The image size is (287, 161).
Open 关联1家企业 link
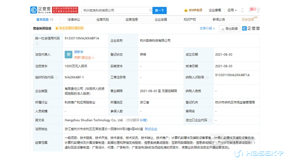coord(84,58)
